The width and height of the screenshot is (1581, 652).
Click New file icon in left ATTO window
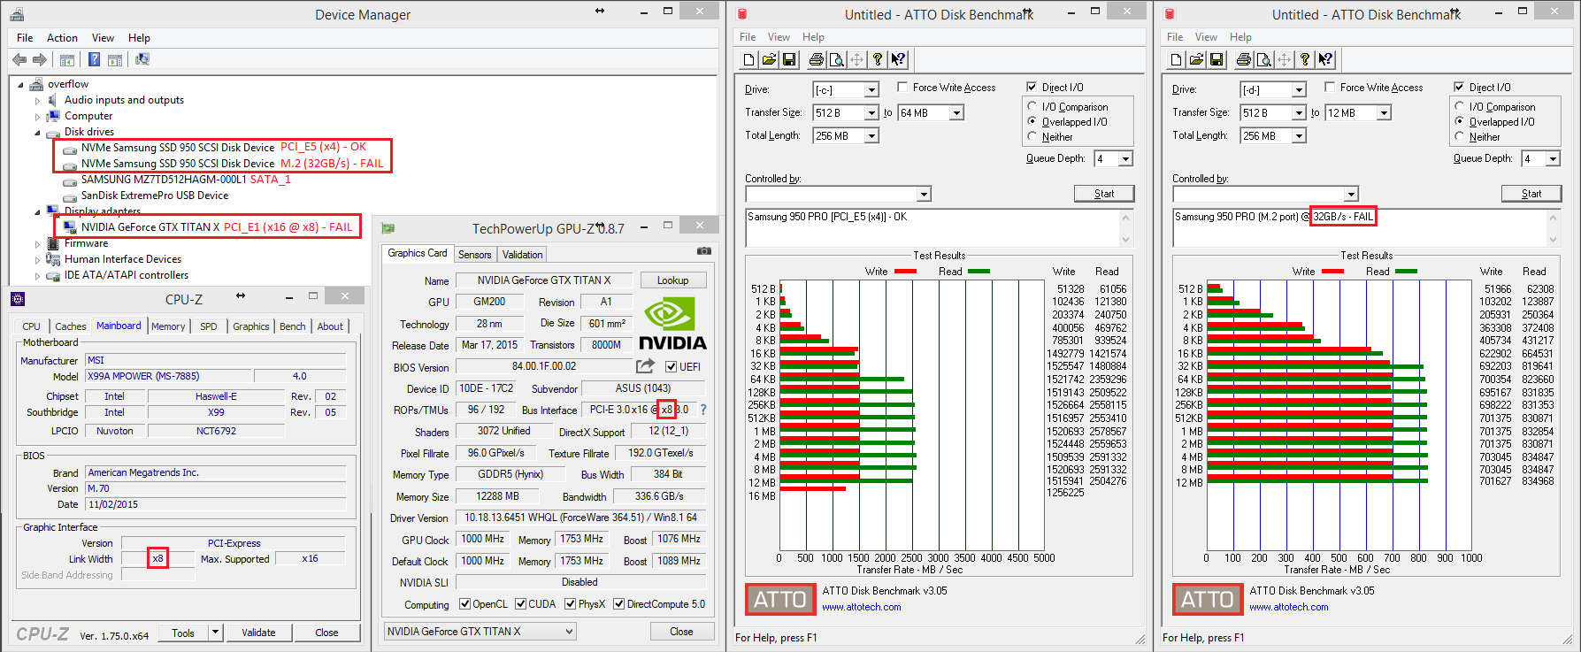point(748,59)
